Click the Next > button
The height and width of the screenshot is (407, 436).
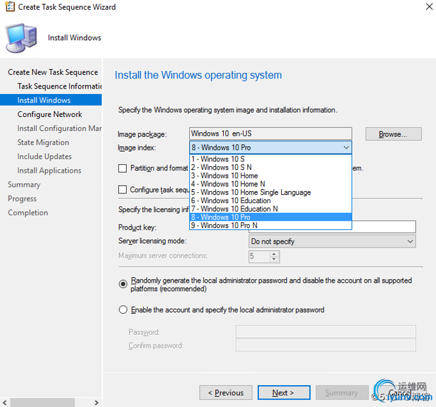pyautogui.click(x=284, y=392)
